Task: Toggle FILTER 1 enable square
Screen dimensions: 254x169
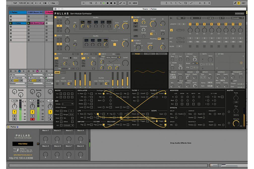Action: [132, 17]
